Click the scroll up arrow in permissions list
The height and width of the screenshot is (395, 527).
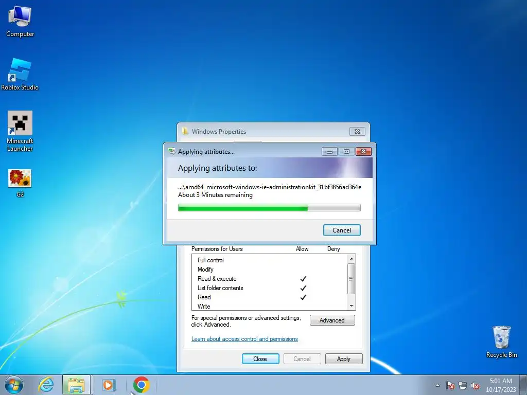pos(352,259)
